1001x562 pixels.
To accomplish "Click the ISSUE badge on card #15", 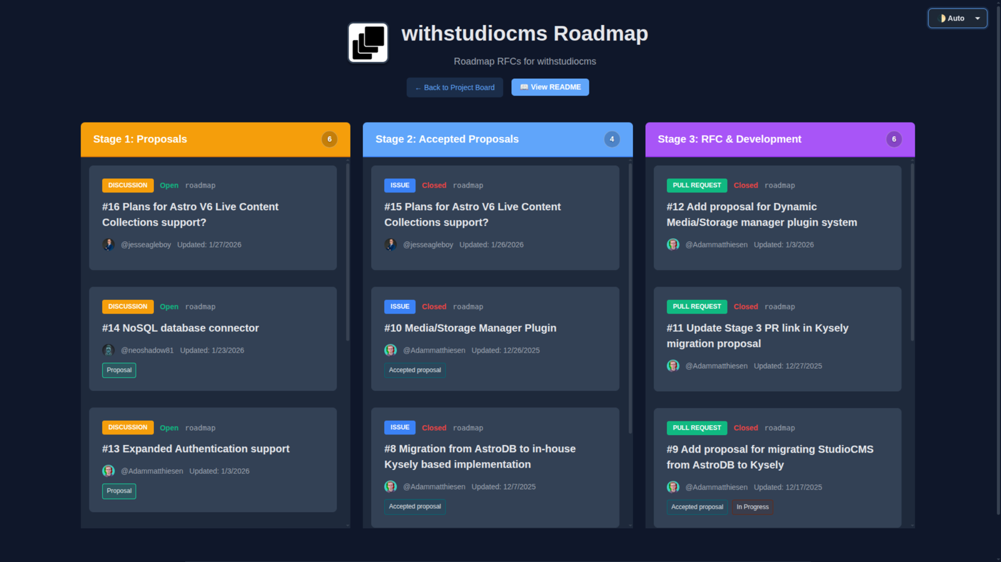I will 400,186.
